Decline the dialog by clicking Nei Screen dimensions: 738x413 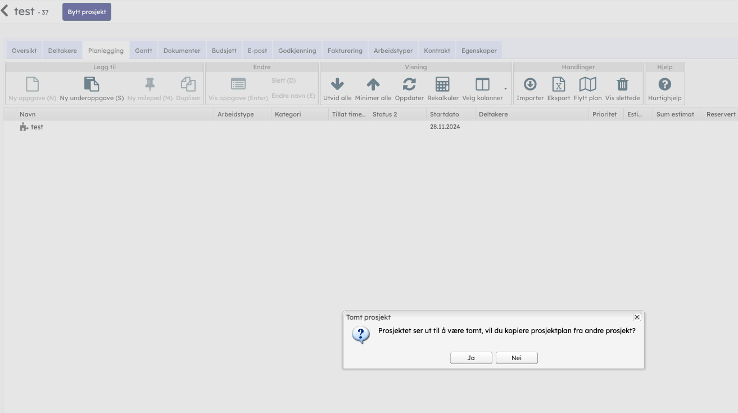click(517, 358)
